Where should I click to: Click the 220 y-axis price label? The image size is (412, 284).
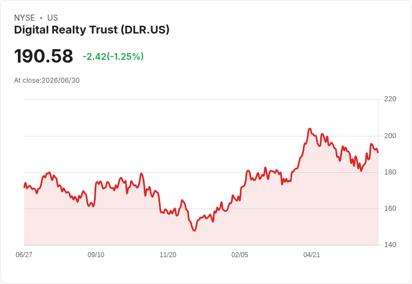point(390,99)
